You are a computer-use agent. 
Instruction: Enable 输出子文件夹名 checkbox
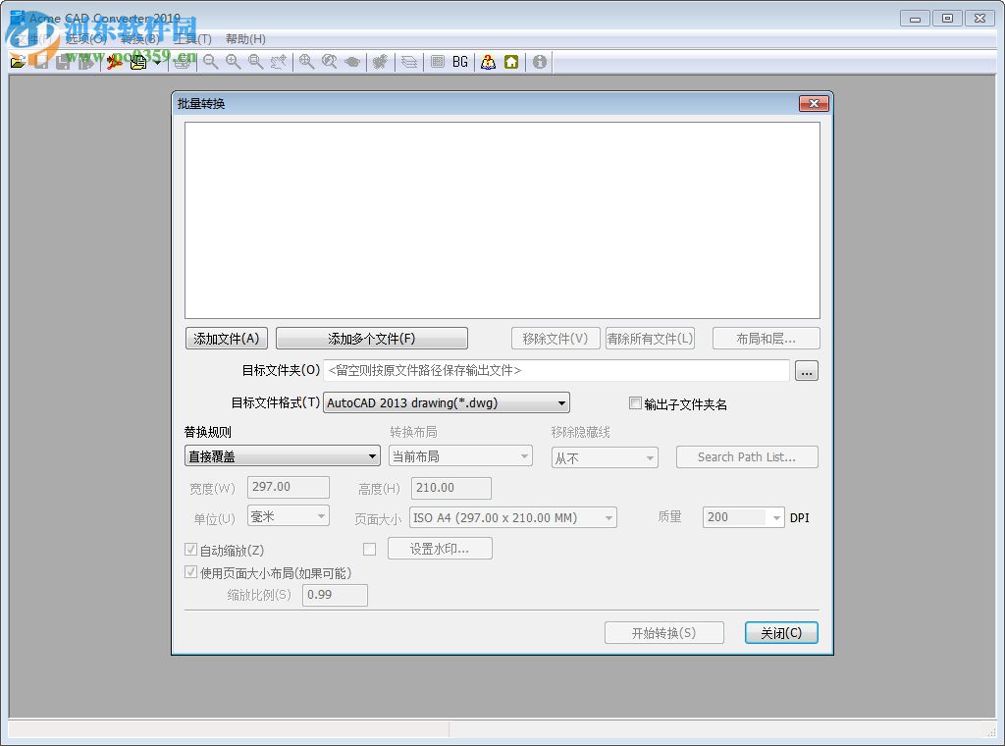pyautogui.click(x=635, y=402)
